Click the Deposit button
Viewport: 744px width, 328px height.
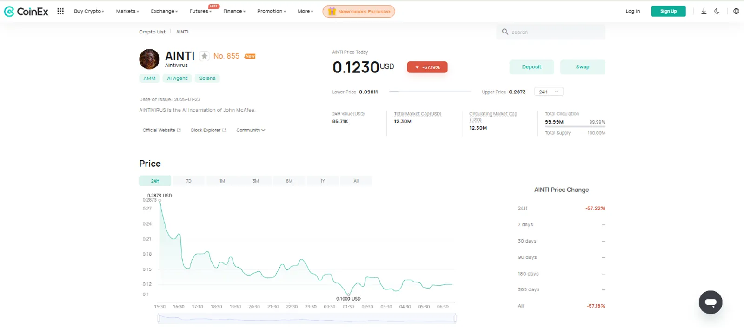pyautogui.click(x=531, y=67)
